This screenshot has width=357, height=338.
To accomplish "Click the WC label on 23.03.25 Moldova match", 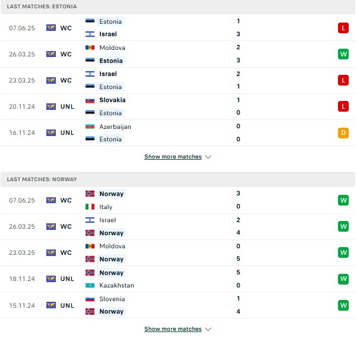I will (66, 252).
